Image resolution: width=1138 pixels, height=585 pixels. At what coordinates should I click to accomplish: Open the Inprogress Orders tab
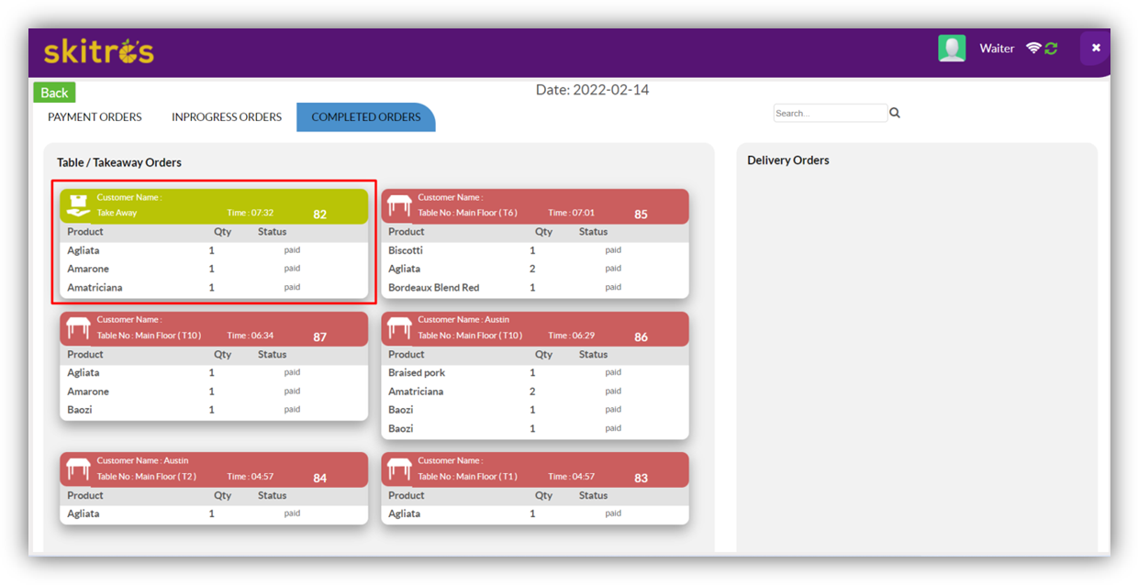[x=227, y=117]
